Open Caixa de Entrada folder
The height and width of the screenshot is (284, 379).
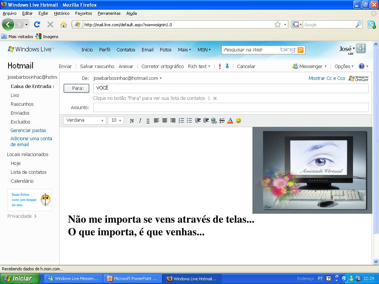coord(31,86)
